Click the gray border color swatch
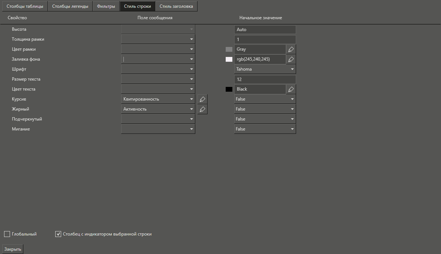Image resolution: width=441 pixels, height=254 pixels. pyautogui.click(x=229, y=49)
